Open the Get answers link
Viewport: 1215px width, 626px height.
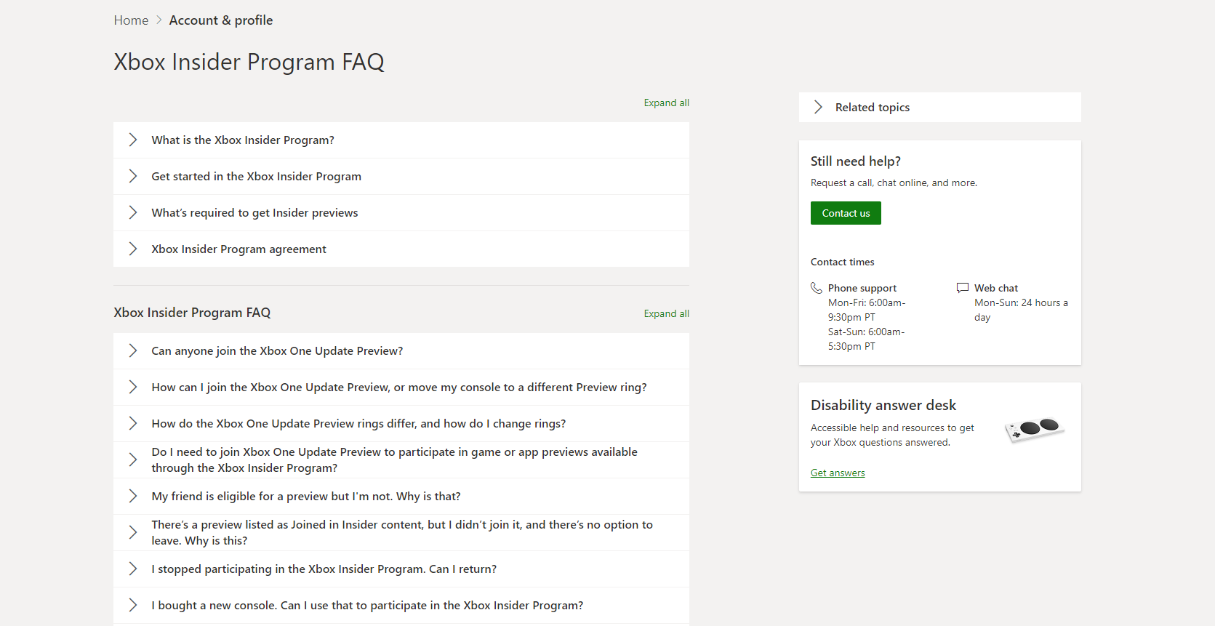[838, 473]
